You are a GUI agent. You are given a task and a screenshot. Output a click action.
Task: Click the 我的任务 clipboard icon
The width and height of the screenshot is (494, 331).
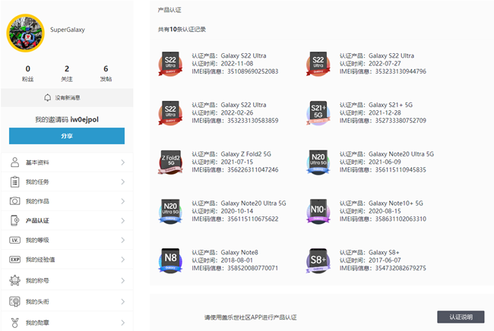point(14,182)
